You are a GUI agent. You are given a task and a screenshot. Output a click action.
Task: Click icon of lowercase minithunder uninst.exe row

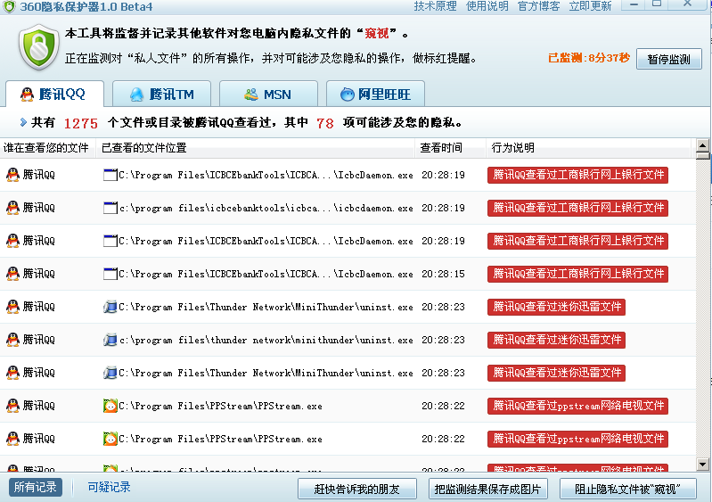[110, 340]
